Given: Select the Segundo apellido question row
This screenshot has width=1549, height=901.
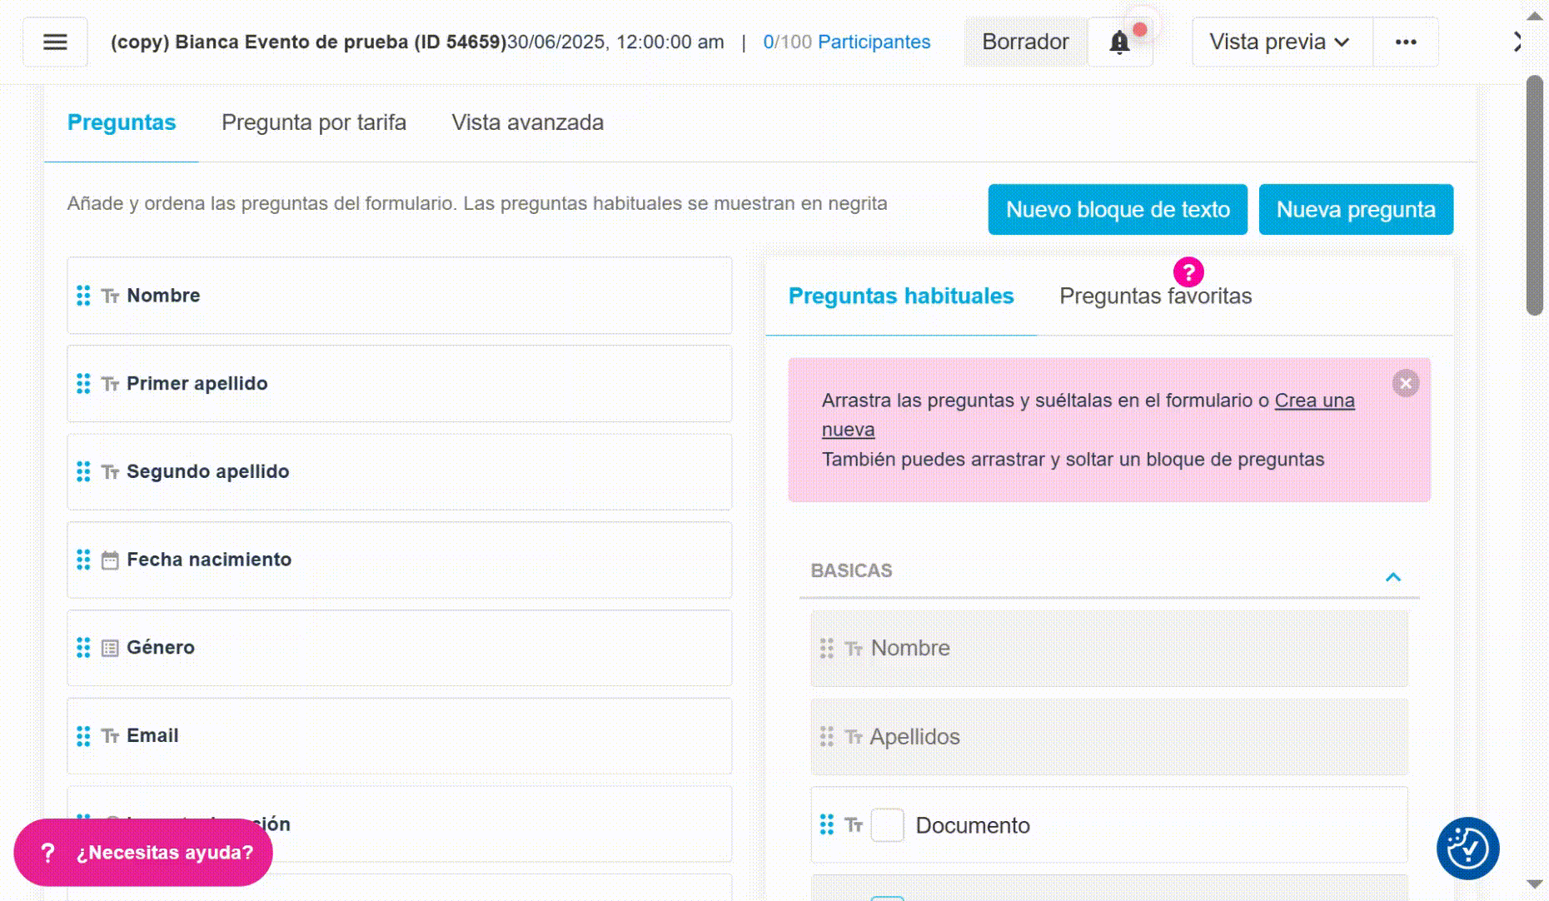Looking at the screenshot, I should pos(400,472).
